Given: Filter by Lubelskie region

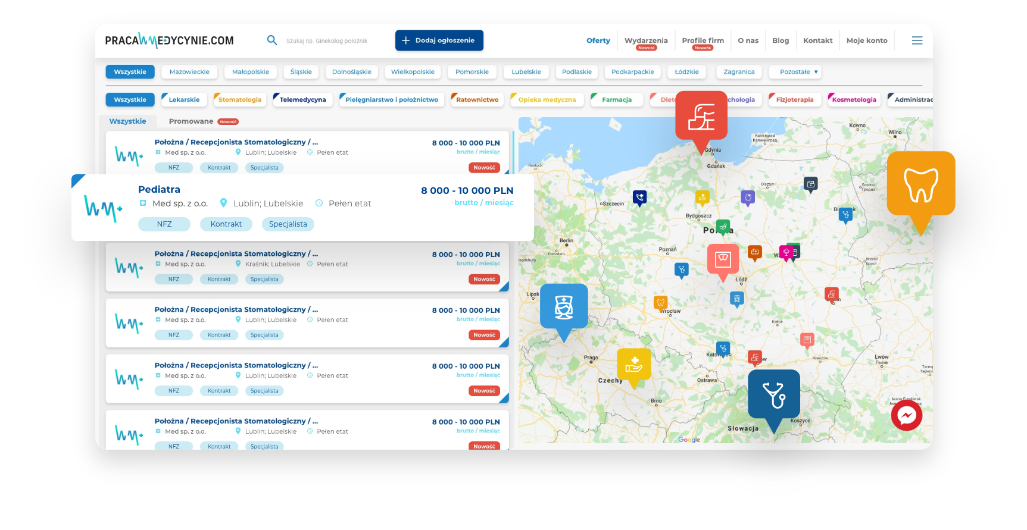Looking at the screenshot, I should (526, 72).
